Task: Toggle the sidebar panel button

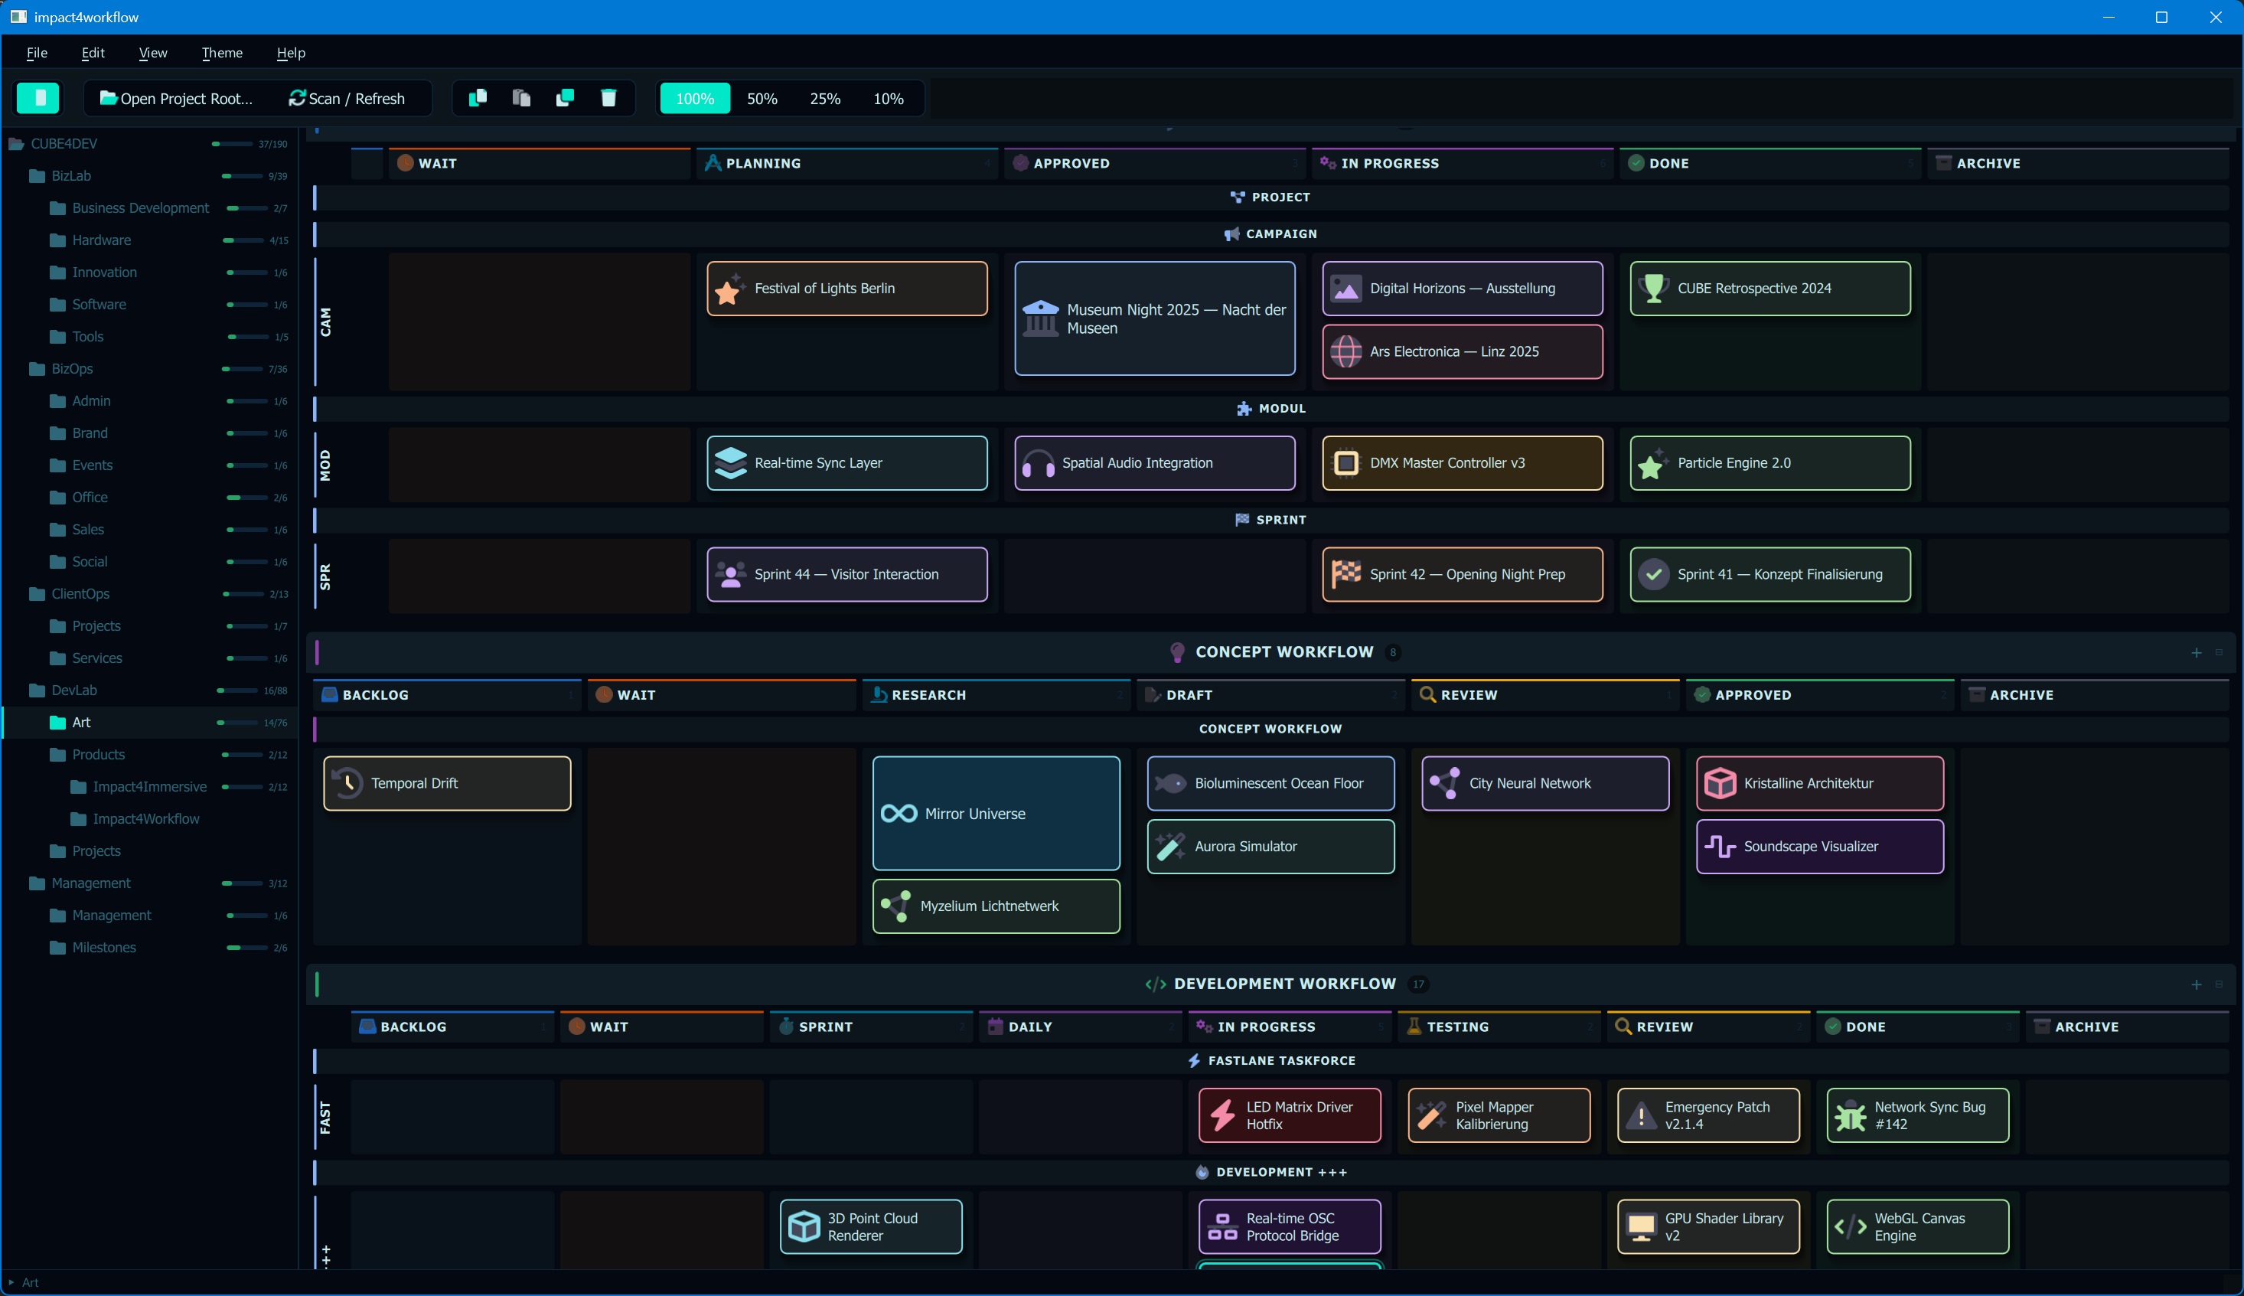Action: point(38,98)
